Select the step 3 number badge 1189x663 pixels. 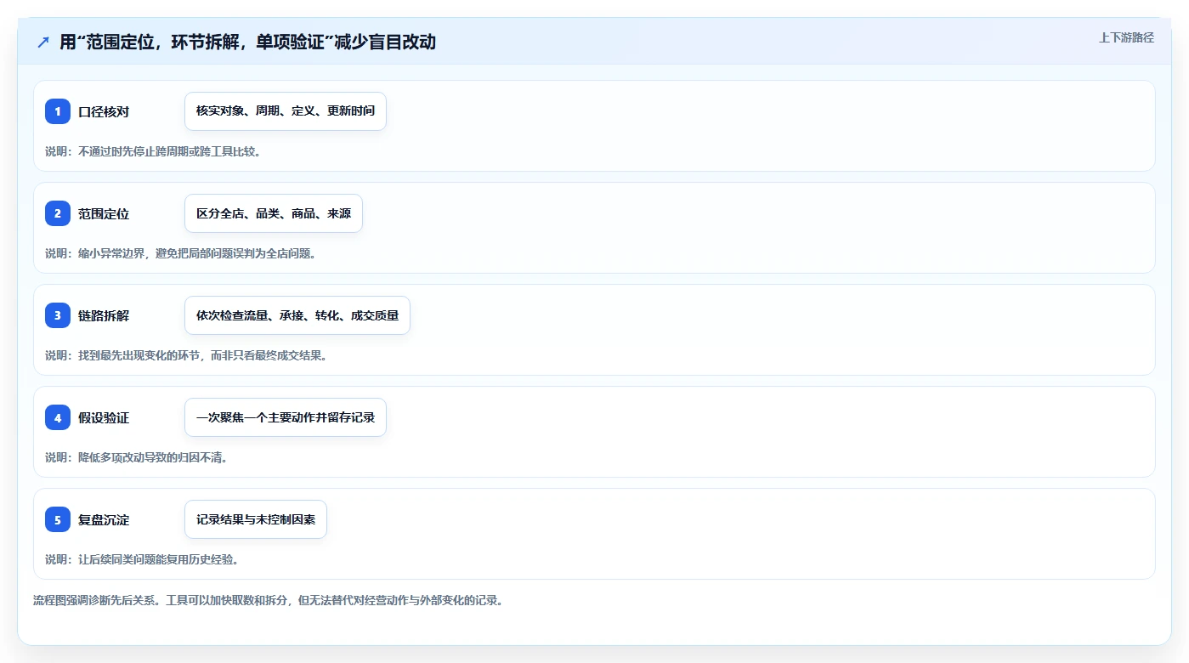click(58, 315)
